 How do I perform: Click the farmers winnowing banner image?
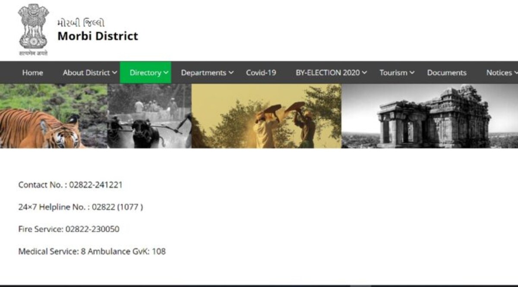266,116
